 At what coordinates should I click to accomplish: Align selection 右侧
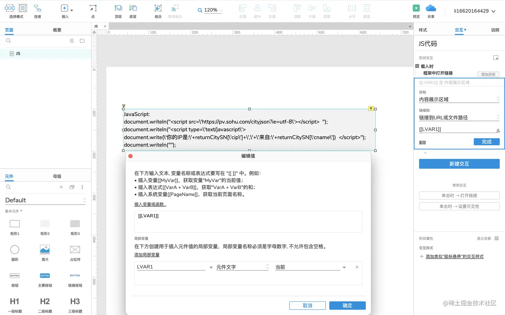272,11
